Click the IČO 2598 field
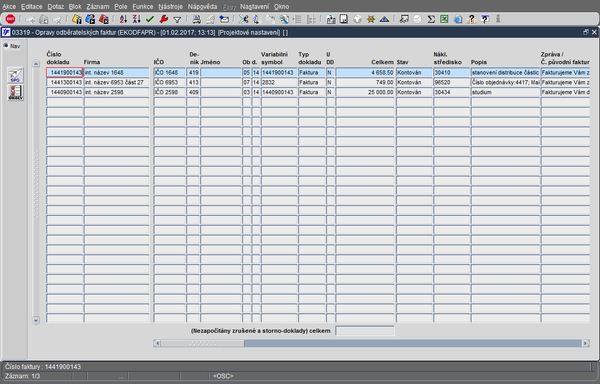The image size is (600, 384). click(169, 92)
